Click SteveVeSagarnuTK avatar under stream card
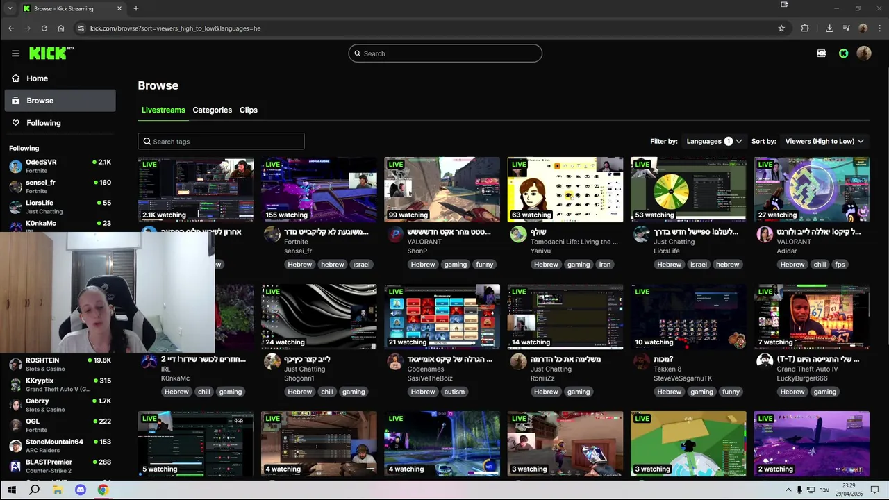The width and height of the screenshot is (889, 500). (642, 361)
